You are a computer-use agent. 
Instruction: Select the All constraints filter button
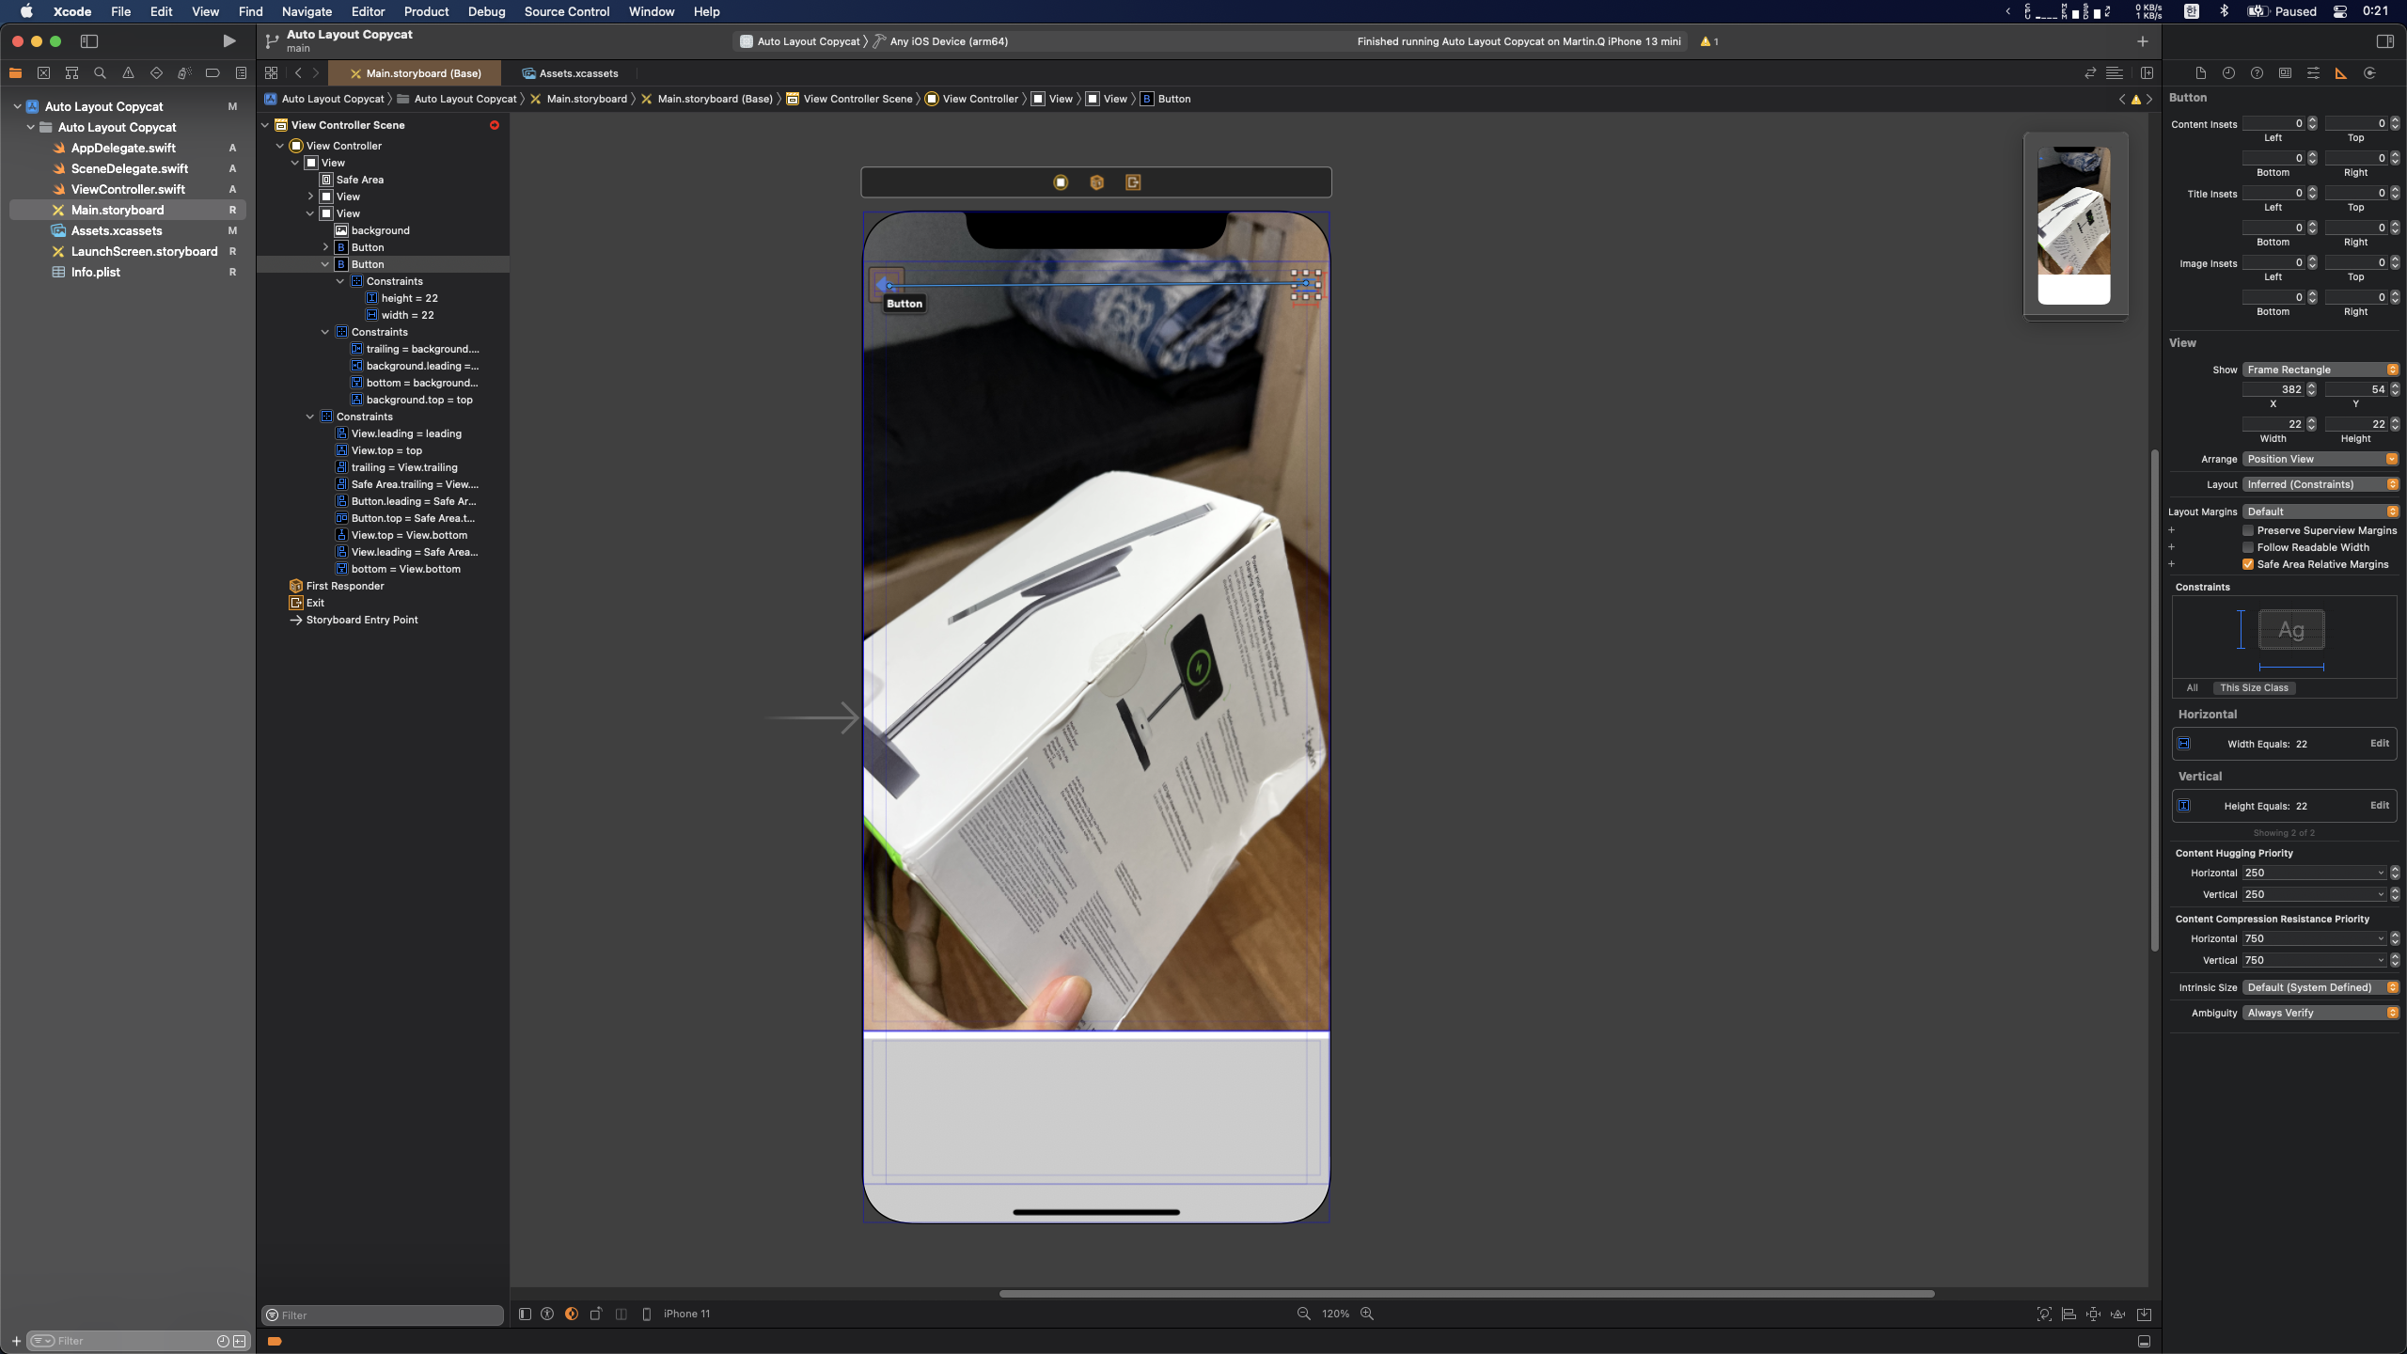coord(2192,687)
